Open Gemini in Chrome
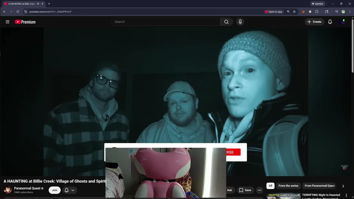 coord(317,4)
